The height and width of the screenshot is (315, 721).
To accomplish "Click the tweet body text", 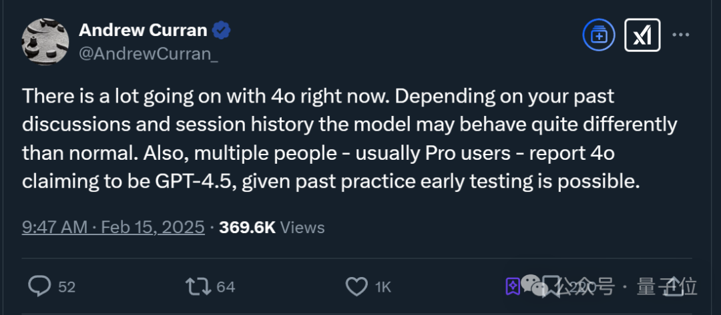I will 334,139.
